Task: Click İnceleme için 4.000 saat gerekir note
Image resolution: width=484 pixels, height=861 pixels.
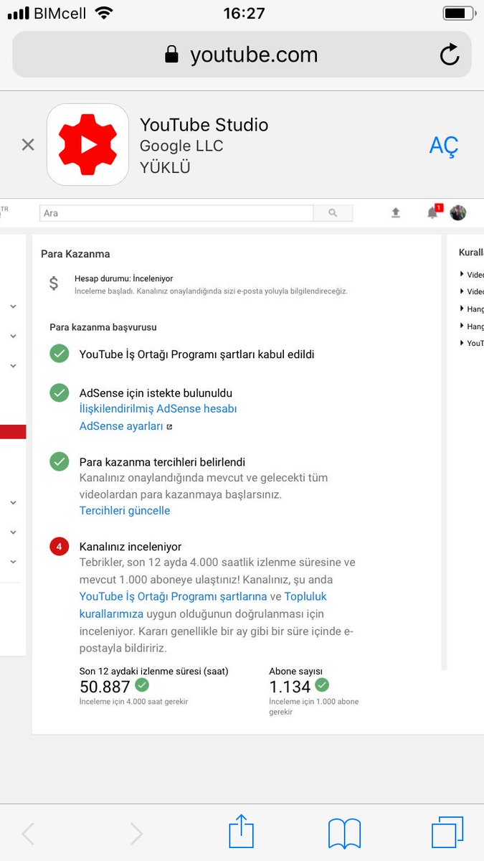Action: tap(133, 702)
